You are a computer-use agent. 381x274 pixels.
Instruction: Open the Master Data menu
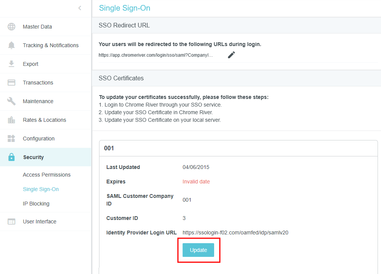point(37,27)
